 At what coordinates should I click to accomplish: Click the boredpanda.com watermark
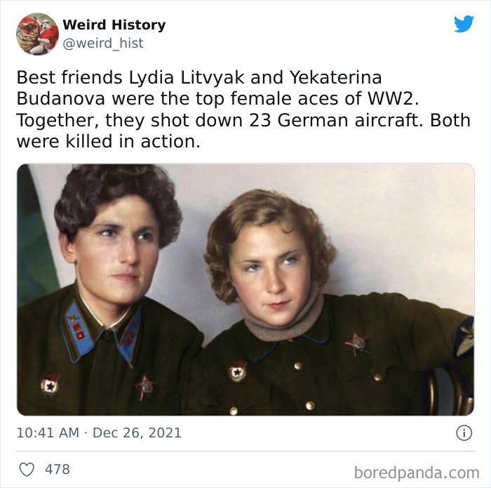[417, 473]
